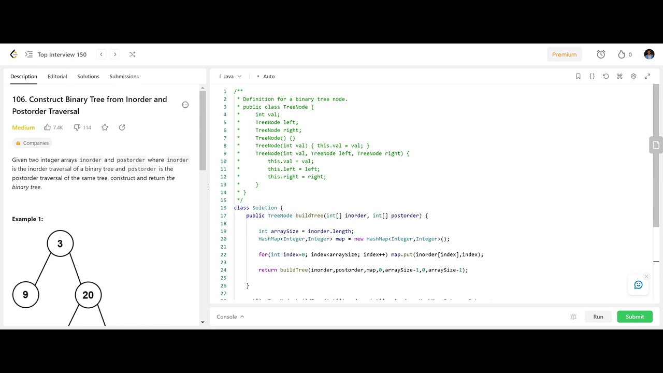The width and height of the screenshot is (663, 373).
Task: Open the timer alarm clock icon
Action: 601,54
